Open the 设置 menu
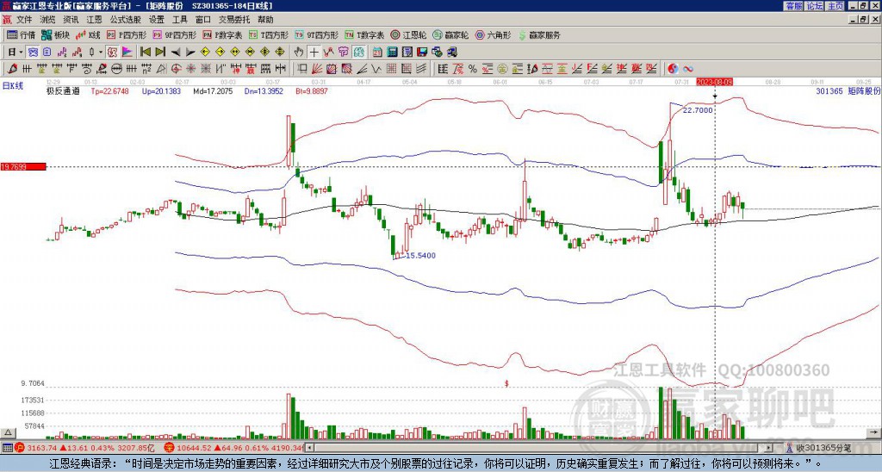This screenshot has height=472, width=882. [157, 20]
